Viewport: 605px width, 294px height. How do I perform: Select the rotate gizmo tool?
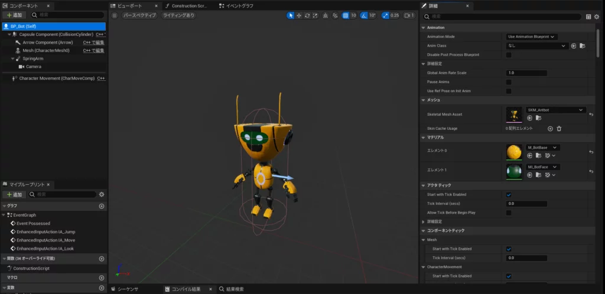[x=307, y=15]
